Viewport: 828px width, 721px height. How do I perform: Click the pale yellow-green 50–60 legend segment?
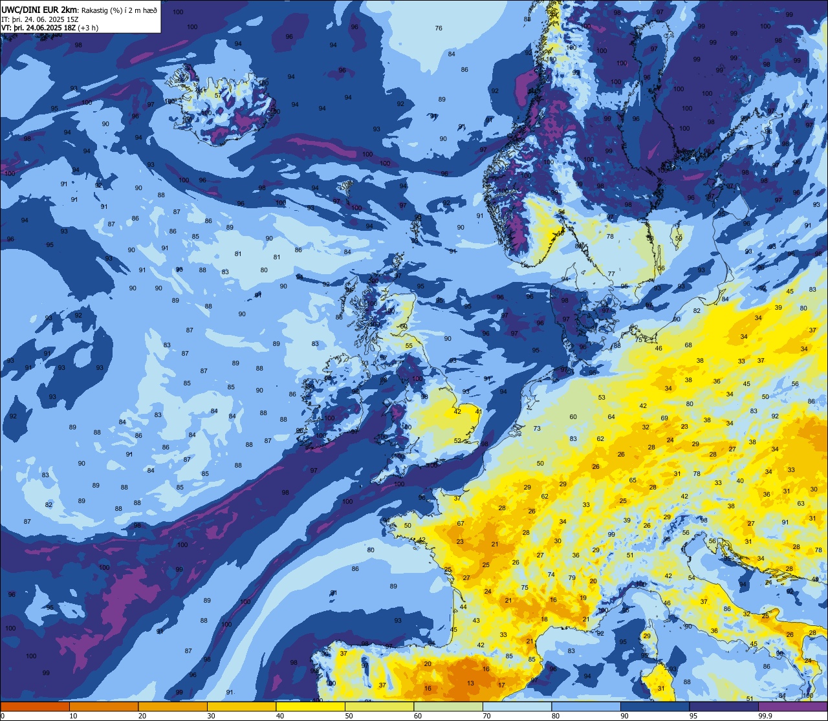point(379,707)
